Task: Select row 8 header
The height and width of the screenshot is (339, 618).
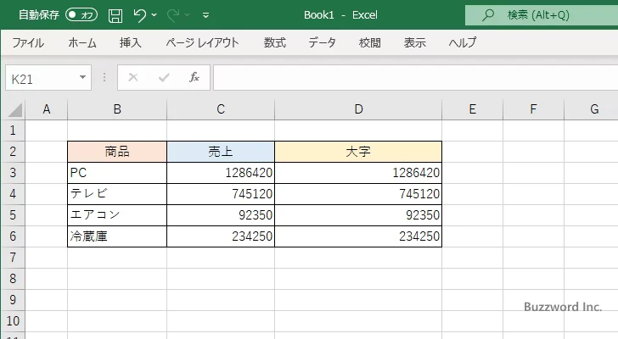Action: (x=13, y=279)
